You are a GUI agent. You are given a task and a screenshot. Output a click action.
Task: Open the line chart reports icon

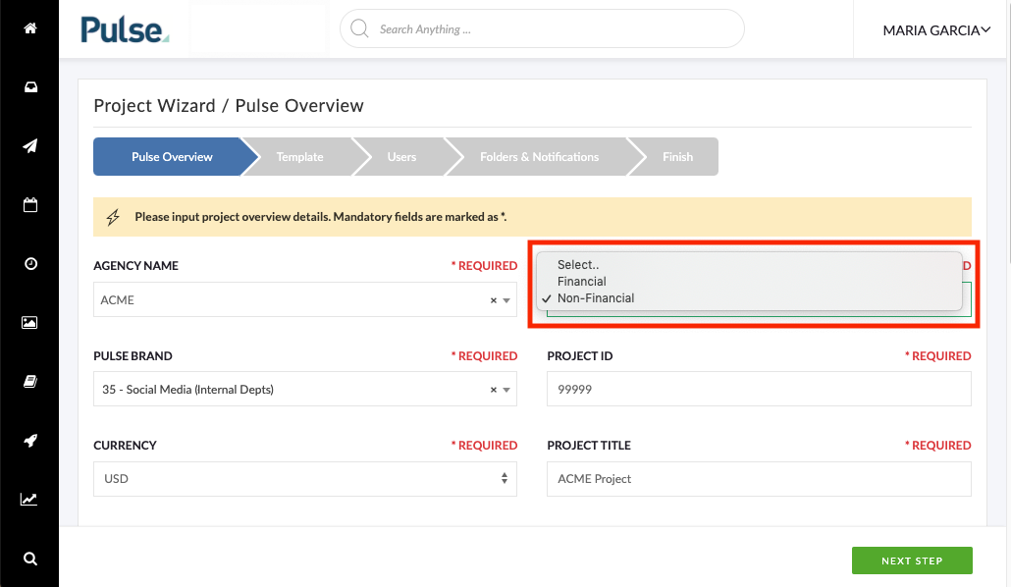tap(29, 500)
